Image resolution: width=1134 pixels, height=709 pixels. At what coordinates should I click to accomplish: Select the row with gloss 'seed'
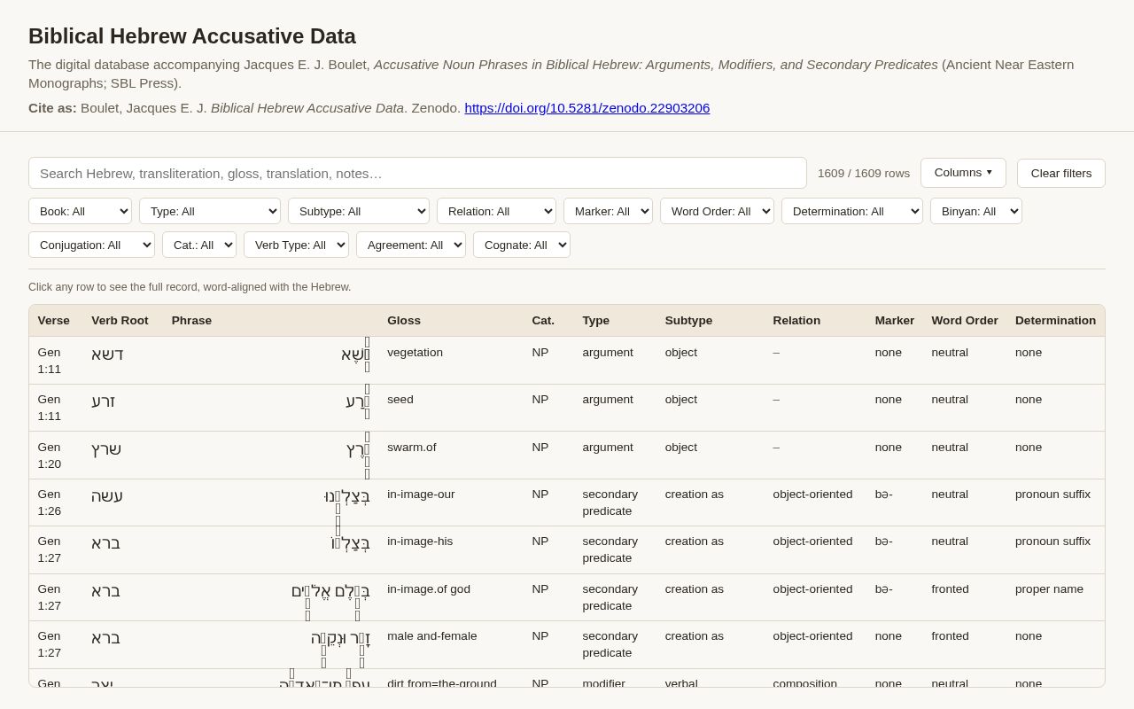[x=567, y=408]
